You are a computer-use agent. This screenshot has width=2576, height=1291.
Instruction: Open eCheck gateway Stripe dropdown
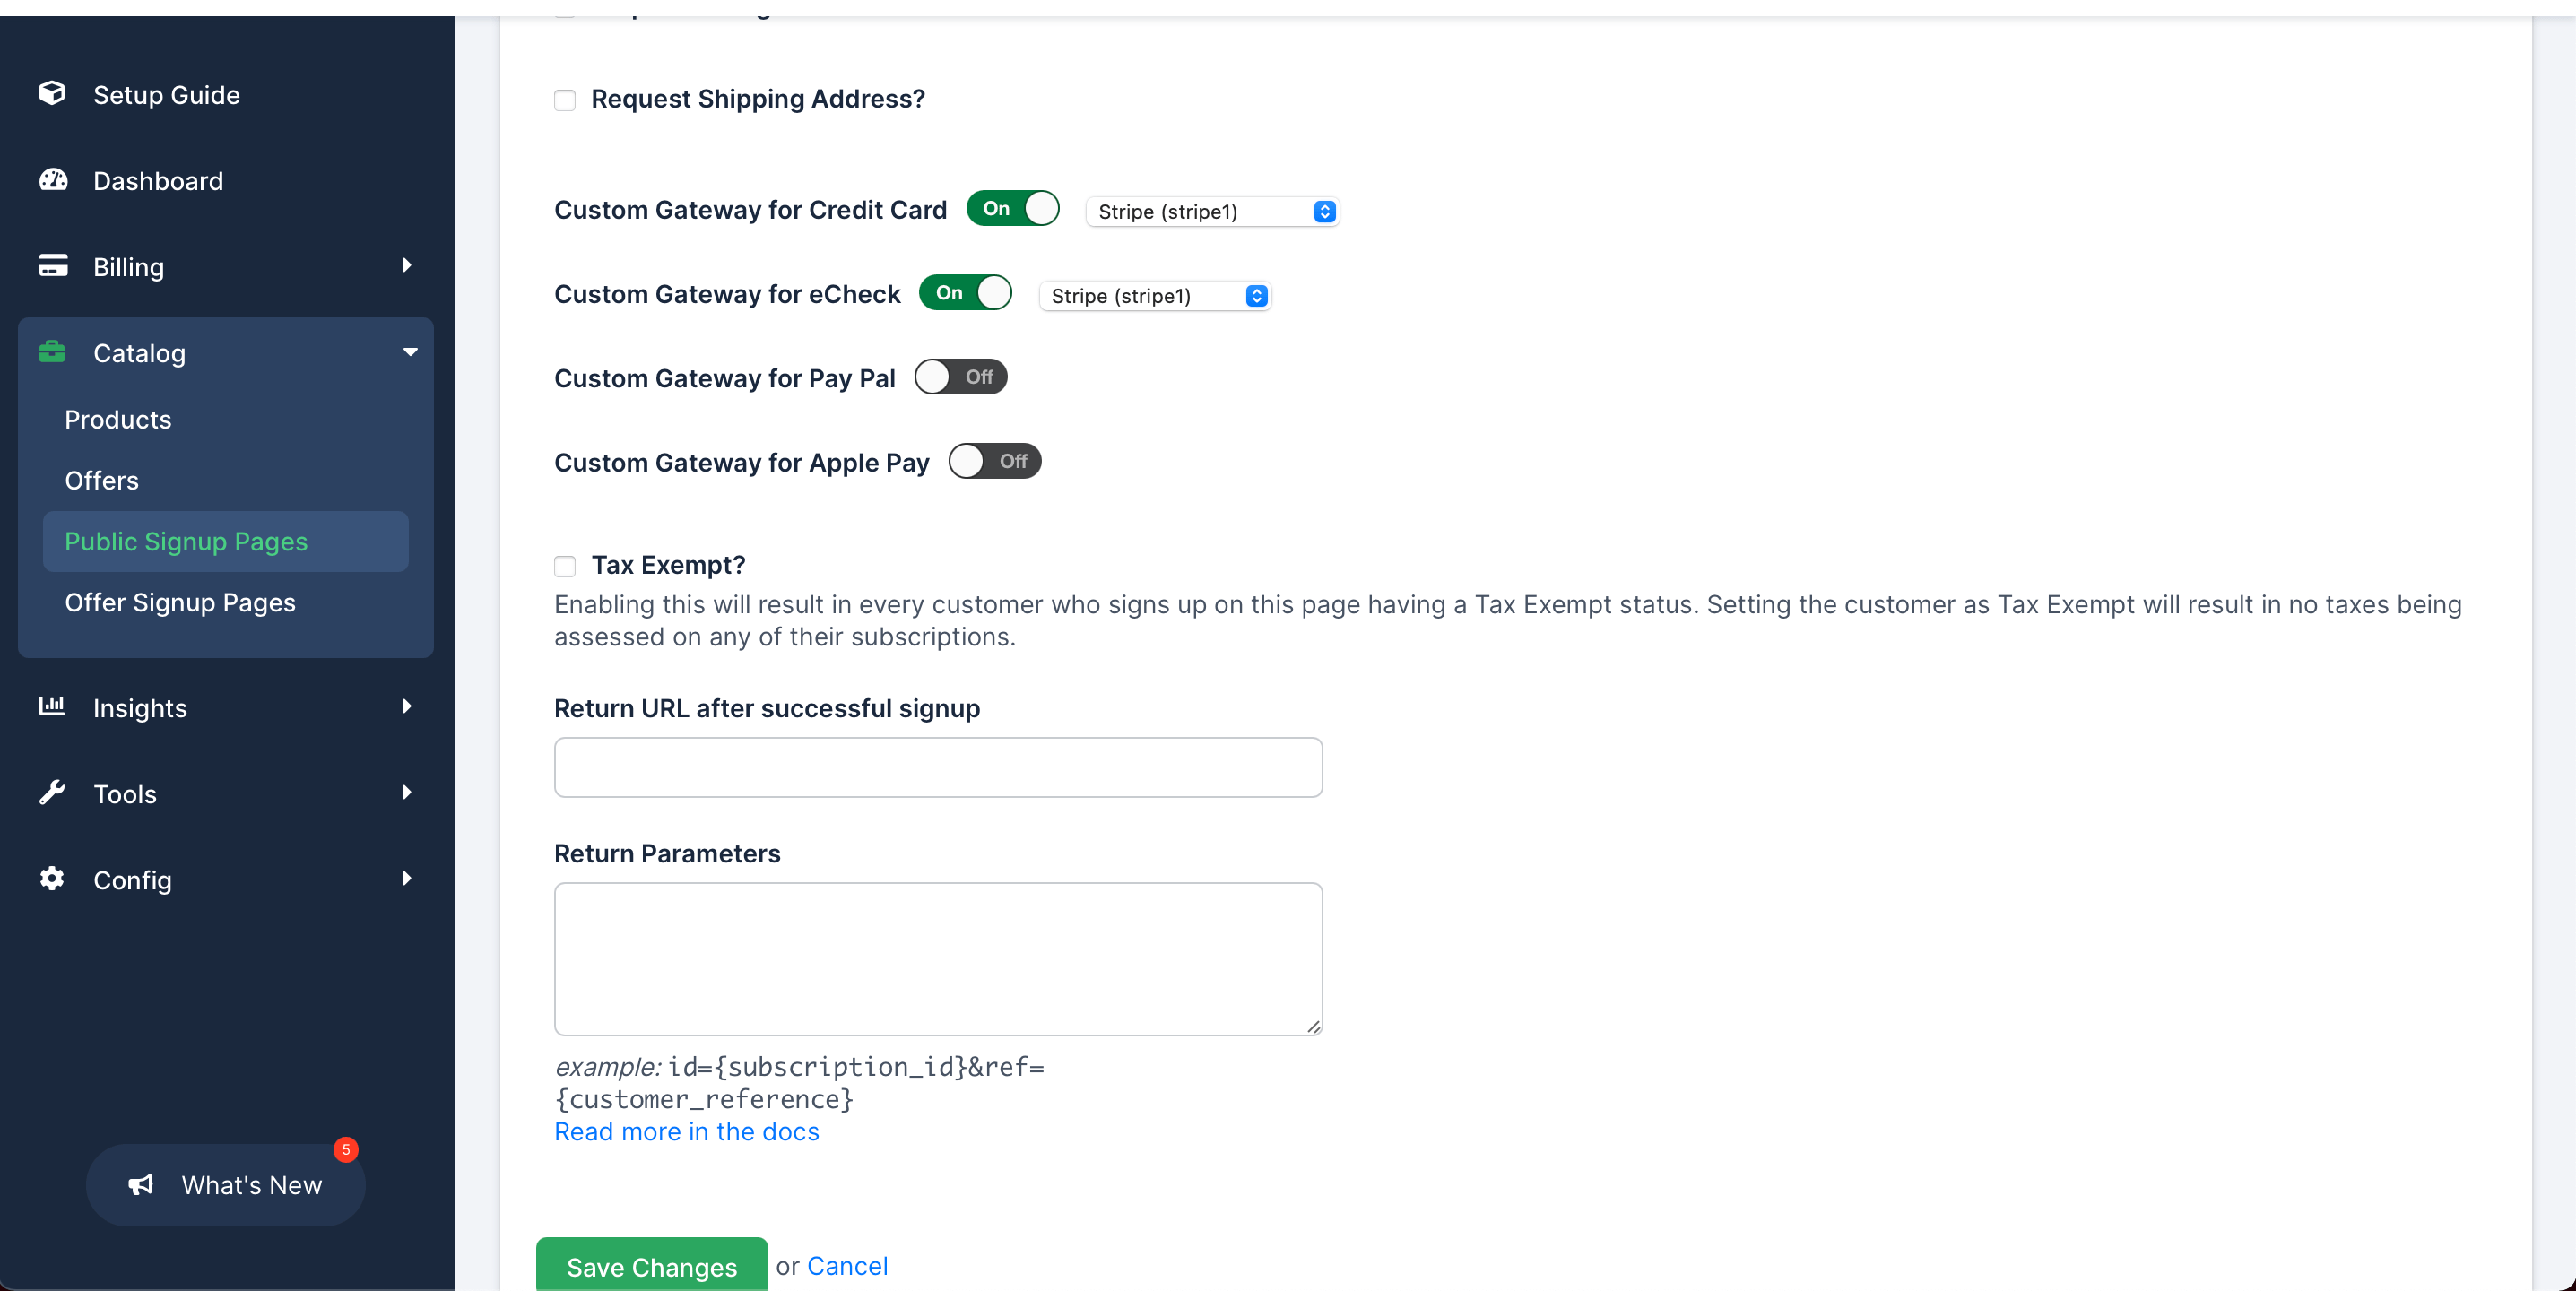(x=1155, y=296)
